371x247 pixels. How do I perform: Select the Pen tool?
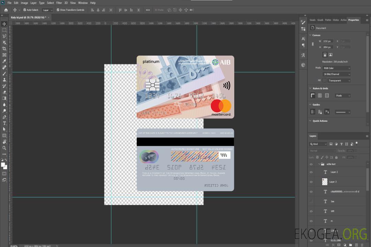4,117
